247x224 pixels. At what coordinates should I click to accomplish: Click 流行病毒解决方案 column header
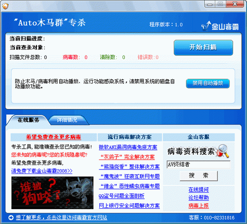point(130,137)
